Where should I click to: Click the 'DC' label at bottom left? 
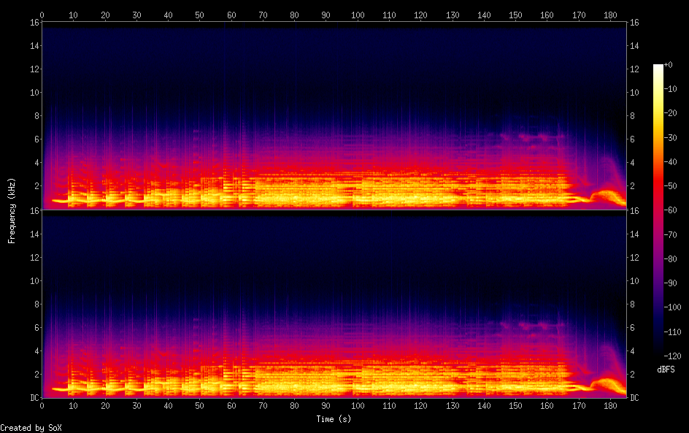32,398
